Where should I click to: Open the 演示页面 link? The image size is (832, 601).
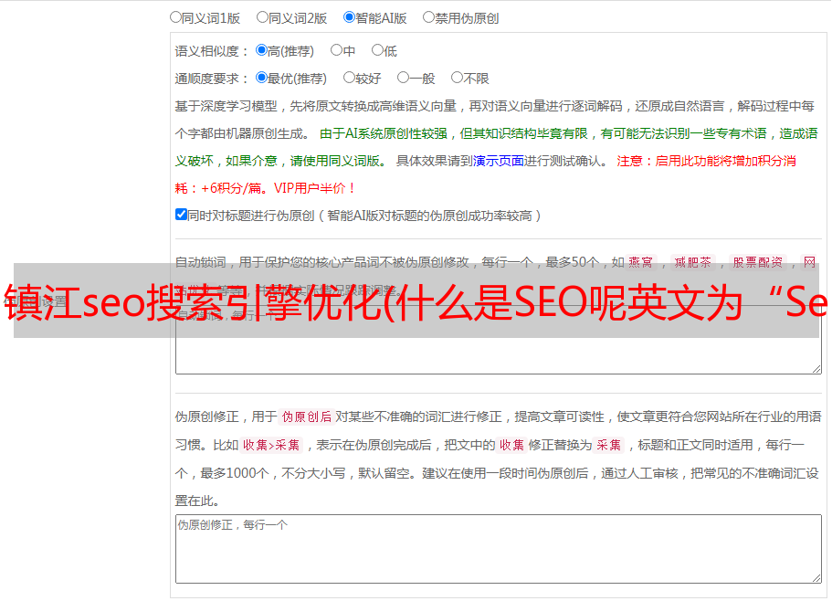[498, 161]
